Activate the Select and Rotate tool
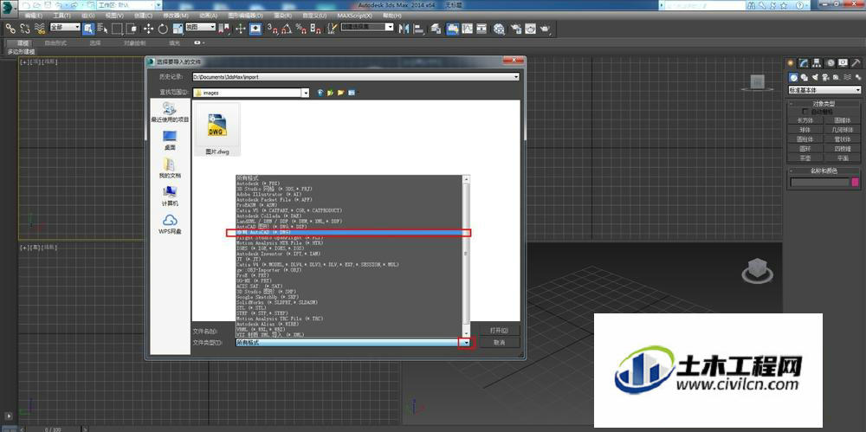 pyautogui.click(x=163, y=29)
